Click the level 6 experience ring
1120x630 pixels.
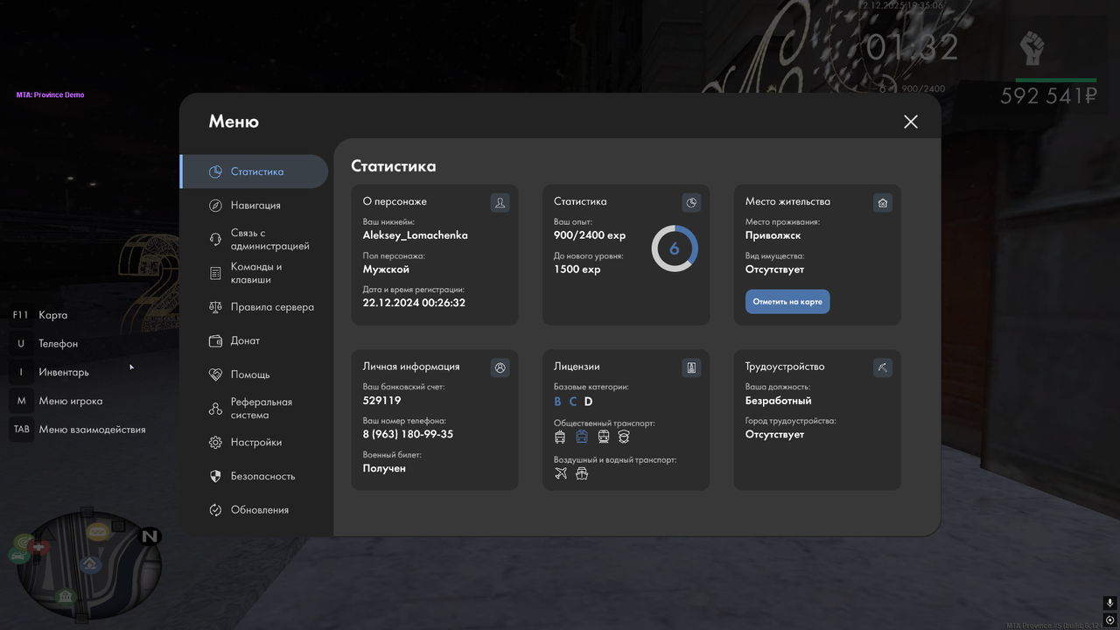click(675, 248)
